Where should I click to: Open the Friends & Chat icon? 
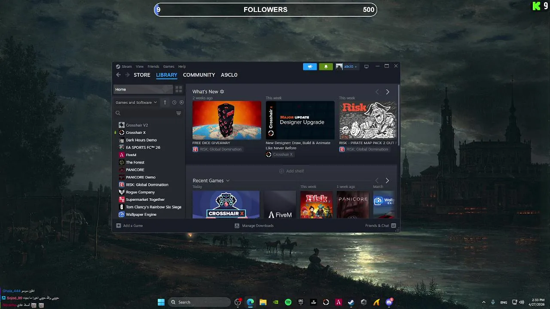point(394,226)
